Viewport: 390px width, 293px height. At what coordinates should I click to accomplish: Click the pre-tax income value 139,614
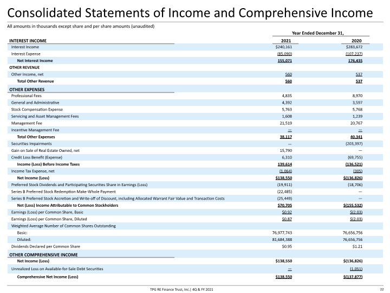(x=285, y=164)
